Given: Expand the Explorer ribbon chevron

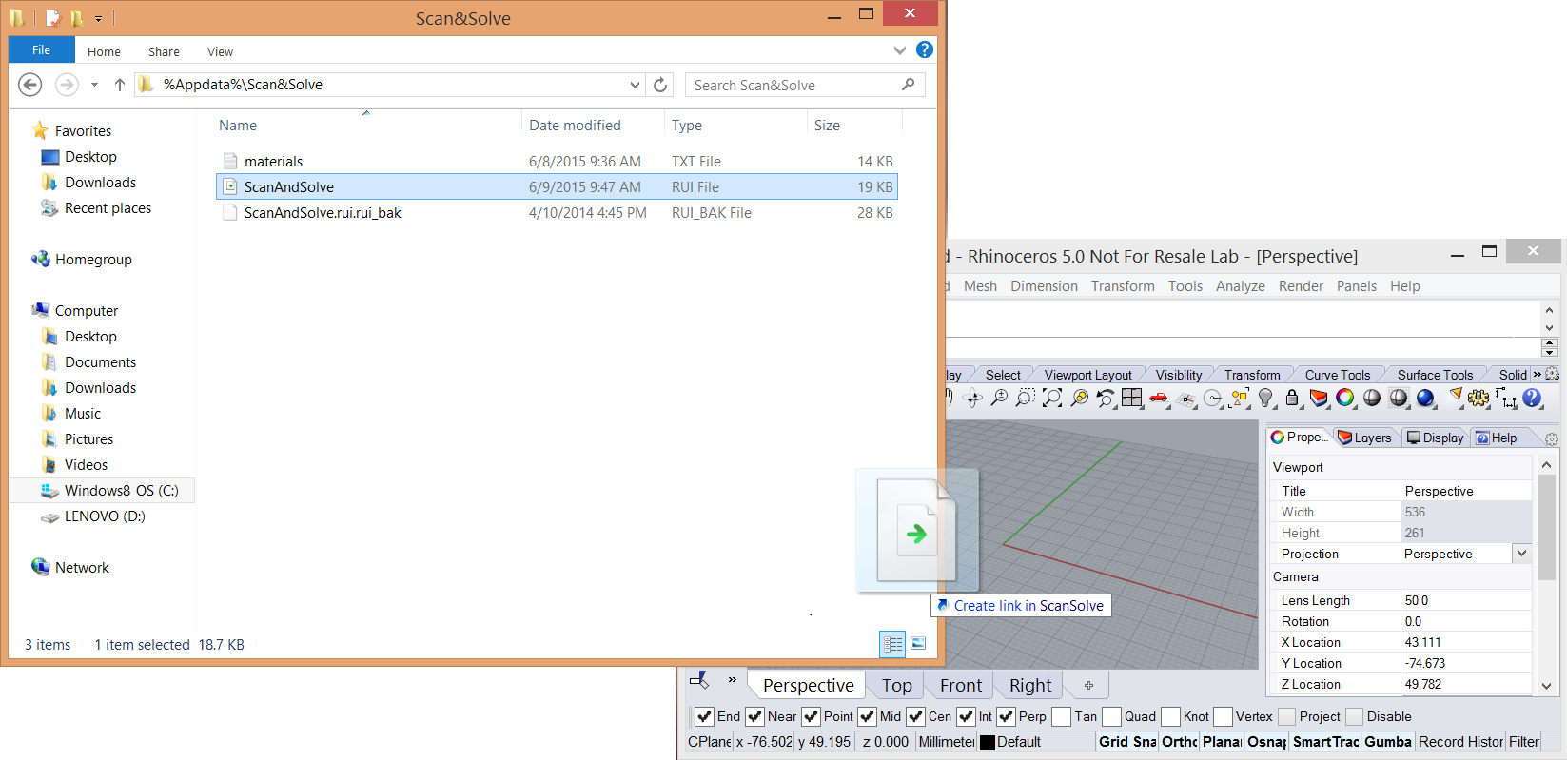Looking at the screenshot, I should (900, 49).
